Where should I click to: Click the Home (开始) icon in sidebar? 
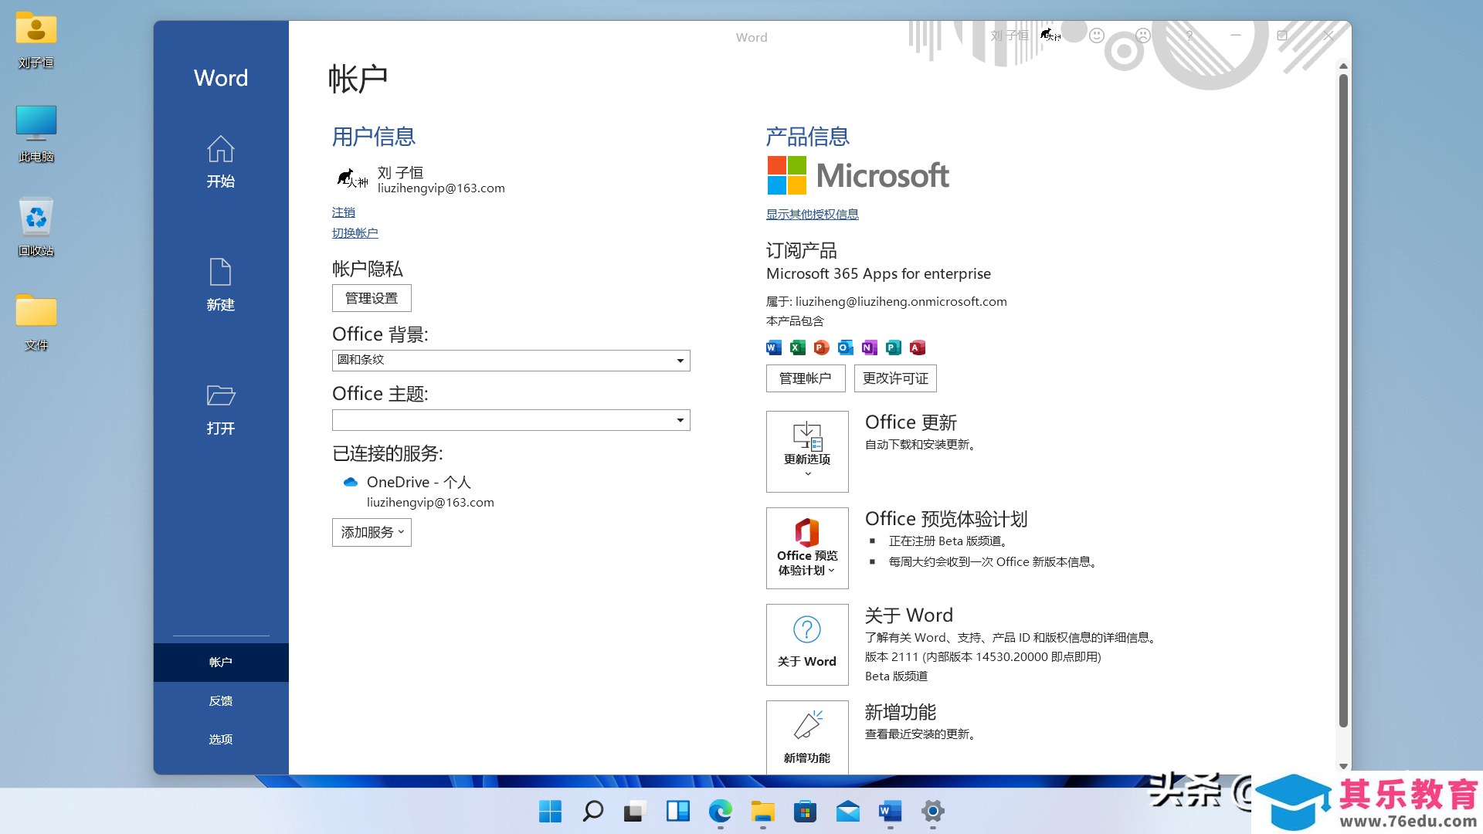[220, 149]
